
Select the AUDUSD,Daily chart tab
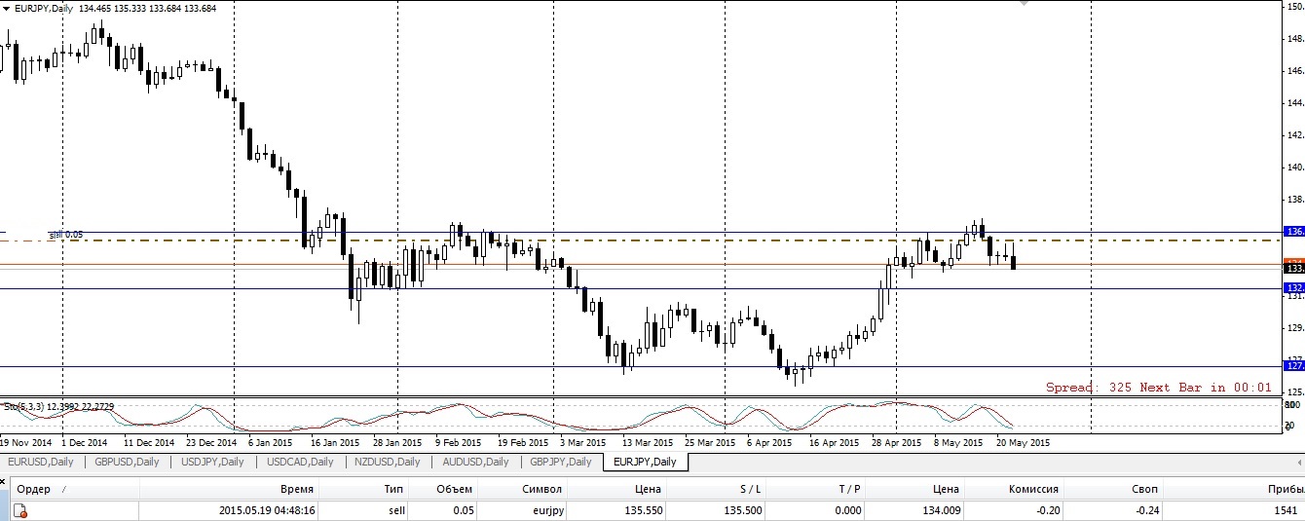(475, 462)
